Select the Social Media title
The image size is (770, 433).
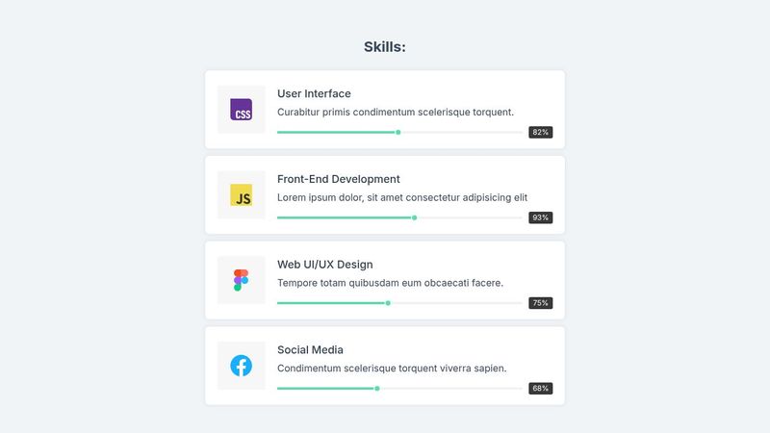click(x=310, y=350)
